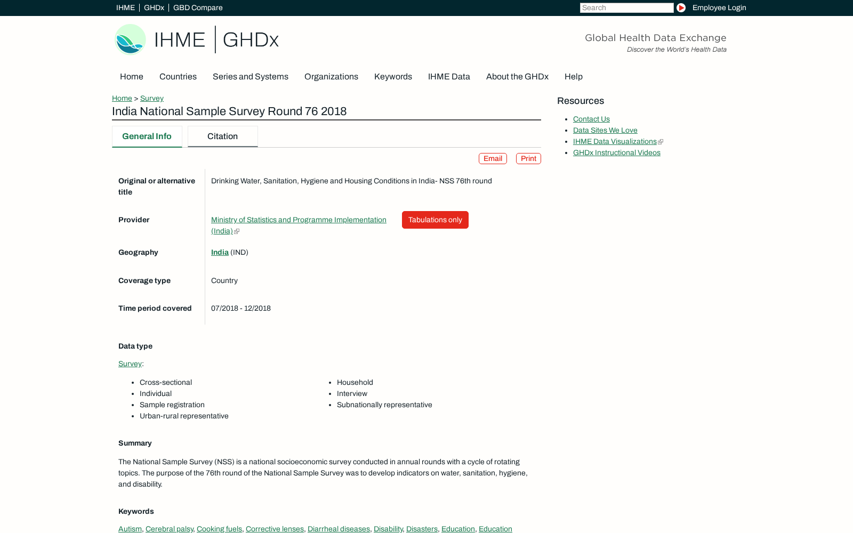Switch to the Citation tab
The height and width of the screenshot is (533, 853).
click(x=223, y=136)
